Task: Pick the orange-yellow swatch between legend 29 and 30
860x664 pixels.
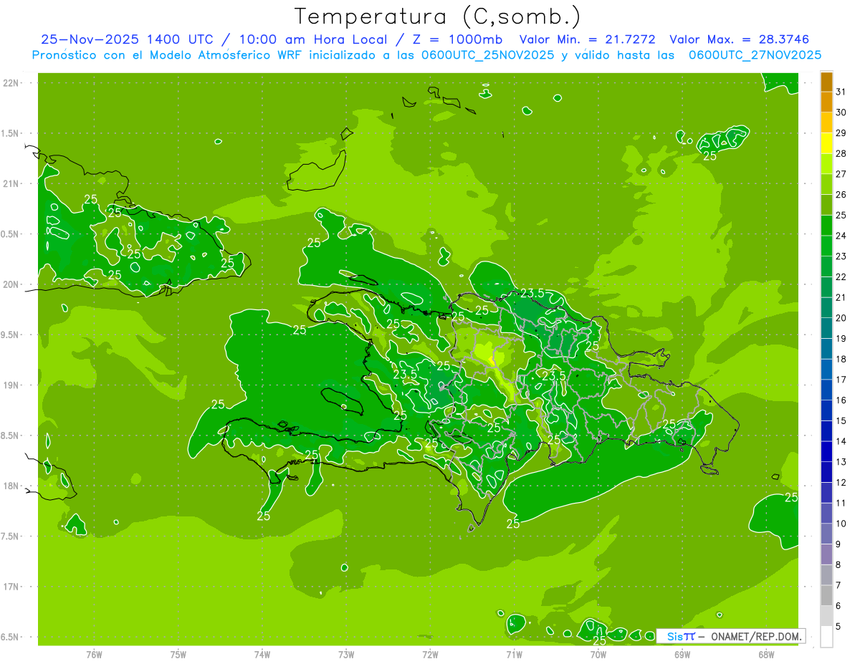Action: 826,122
